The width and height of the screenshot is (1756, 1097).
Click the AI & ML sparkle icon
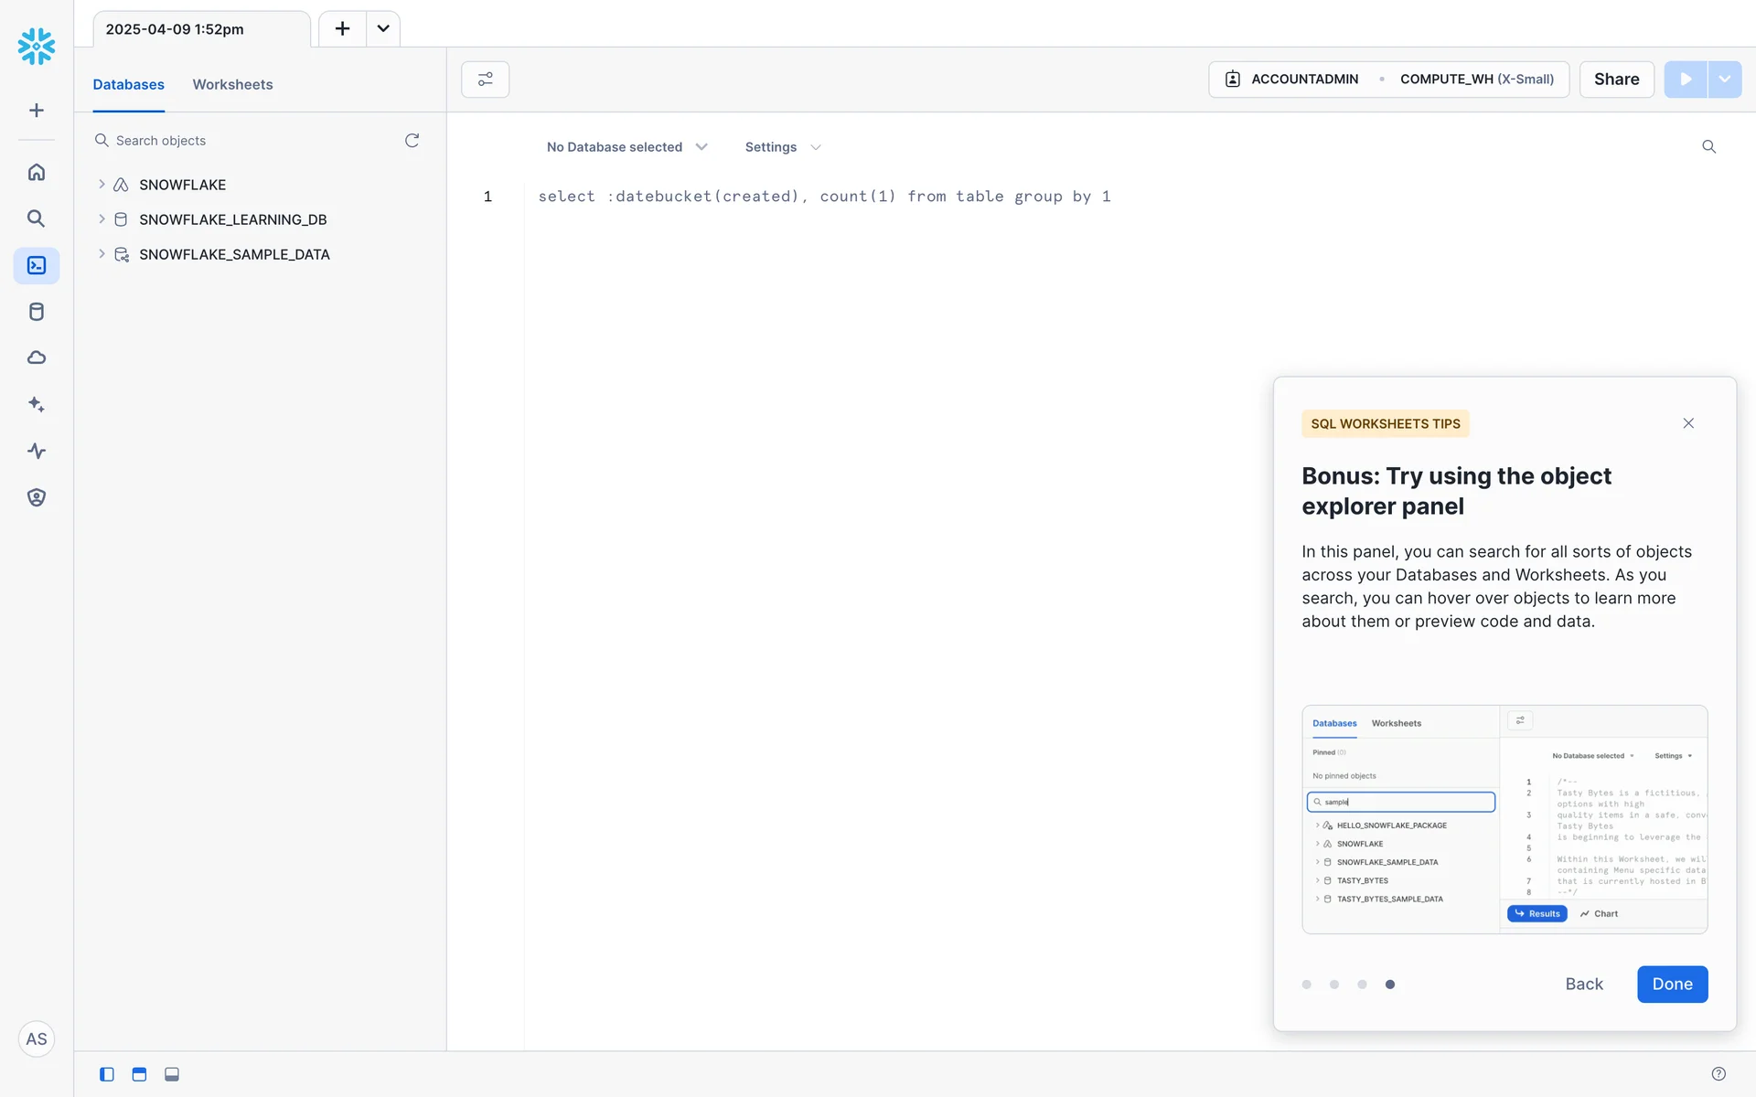[x=37, y=404]
